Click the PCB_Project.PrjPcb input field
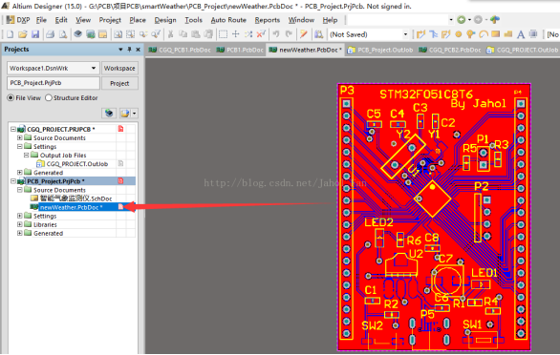560x355 pixels. [x=54, y=83]
